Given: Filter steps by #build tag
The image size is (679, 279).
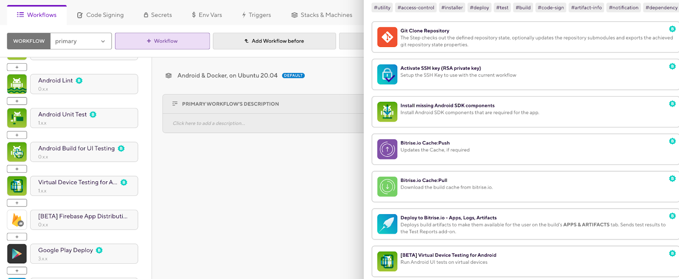Looking at the screenshot, I should (x=523, y=8).
